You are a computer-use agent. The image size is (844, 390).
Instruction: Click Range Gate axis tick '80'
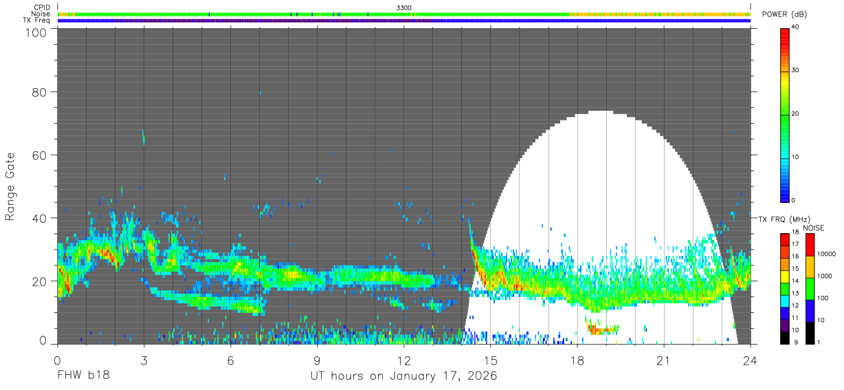pyautogui.click(x=39, y=92)
